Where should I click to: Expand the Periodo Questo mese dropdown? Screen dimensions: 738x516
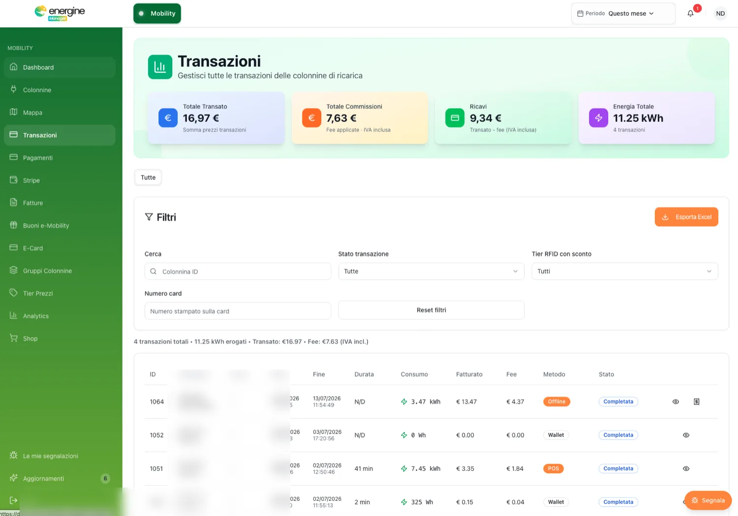coord(623,13)
